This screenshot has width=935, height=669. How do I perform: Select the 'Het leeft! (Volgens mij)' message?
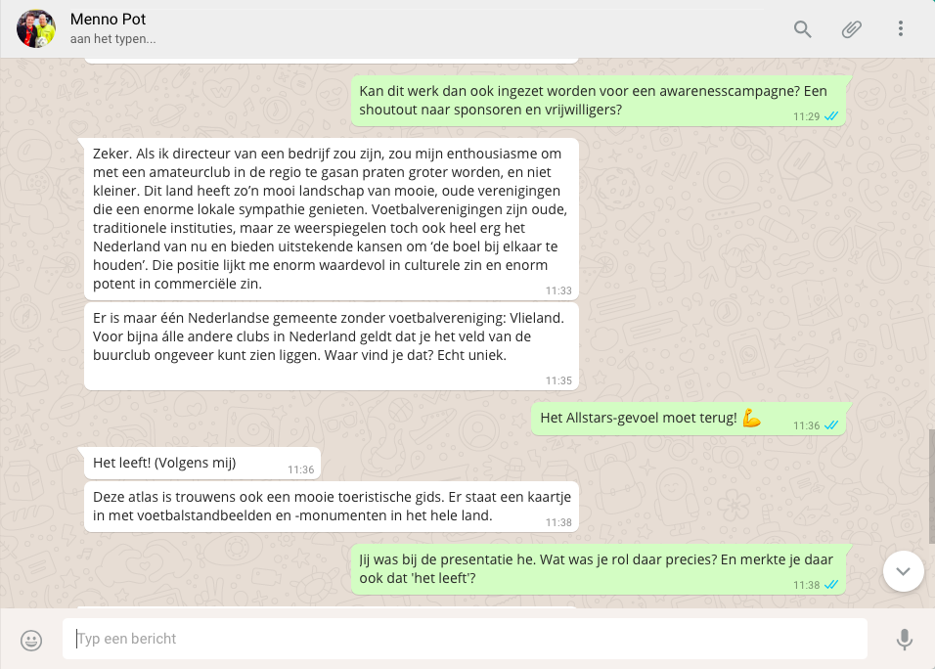tap(202, 464)
